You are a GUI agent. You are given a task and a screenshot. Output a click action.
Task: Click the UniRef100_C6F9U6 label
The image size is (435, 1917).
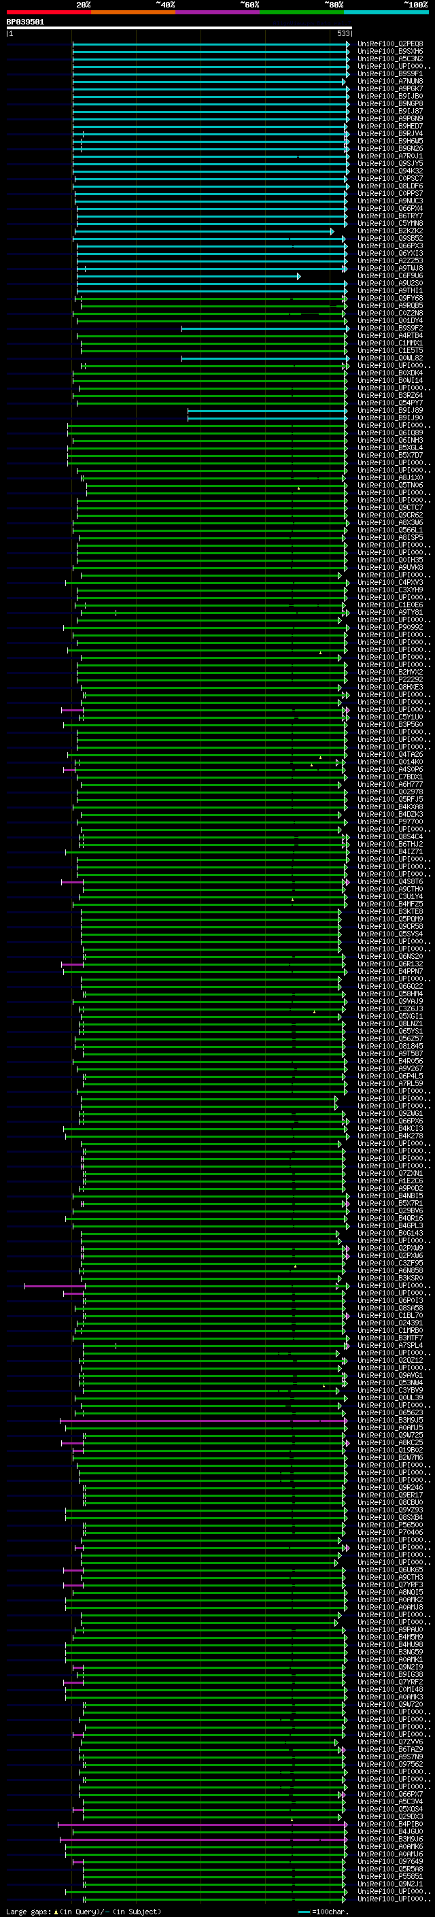390,276
